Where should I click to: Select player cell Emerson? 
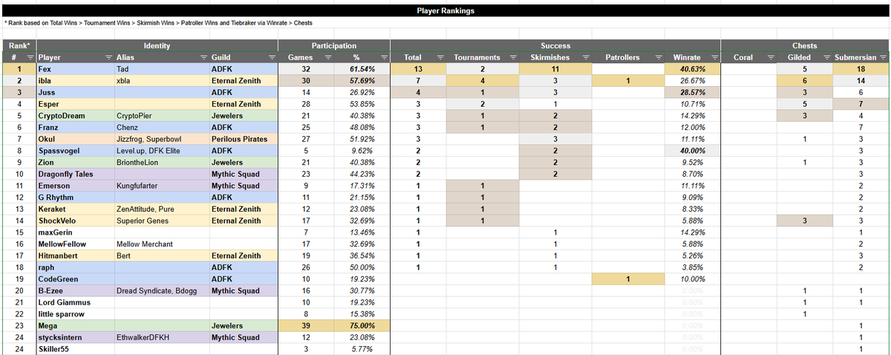click(x=75, y=186)
